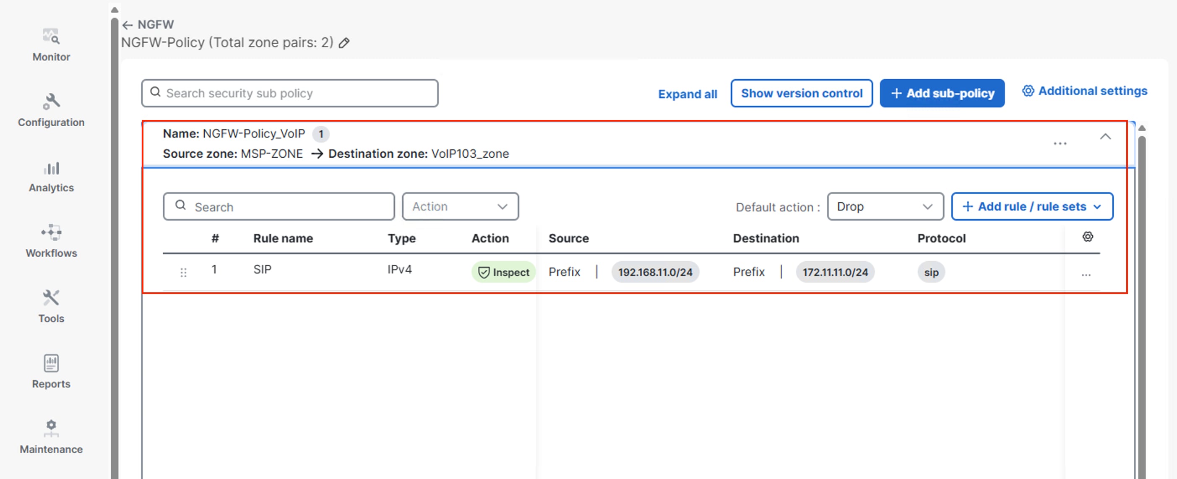Screen dimensions: 1177x479
Task: Select the Maintenance menu label
Action: coord(51,449)
